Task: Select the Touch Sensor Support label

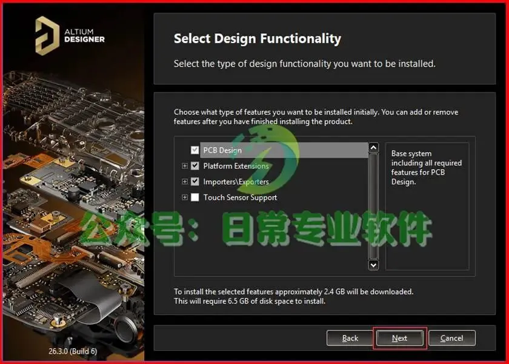Action: coord(240,197)
